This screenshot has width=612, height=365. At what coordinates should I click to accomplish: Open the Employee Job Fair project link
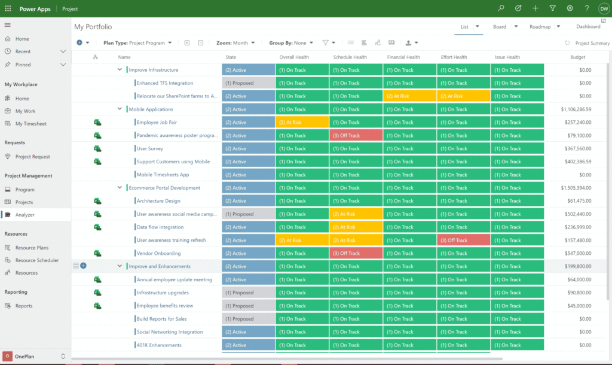tap(157, 122)
